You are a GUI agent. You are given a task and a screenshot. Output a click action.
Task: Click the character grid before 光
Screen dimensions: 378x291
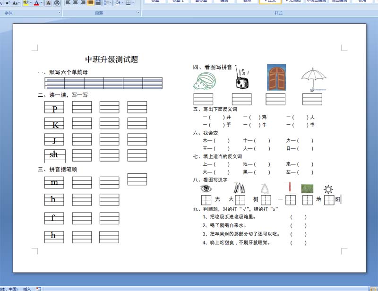pos(206,200)
